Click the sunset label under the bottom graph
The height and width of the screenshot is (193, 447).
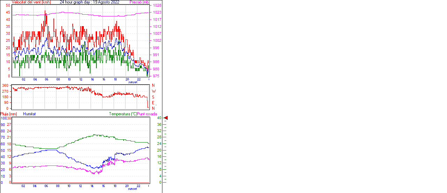click(133, 189)
